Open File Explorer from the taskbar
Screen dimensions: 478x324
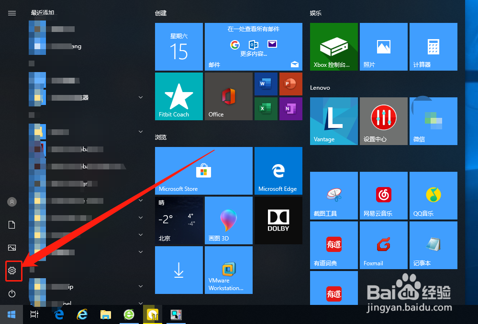pos(105,314)
